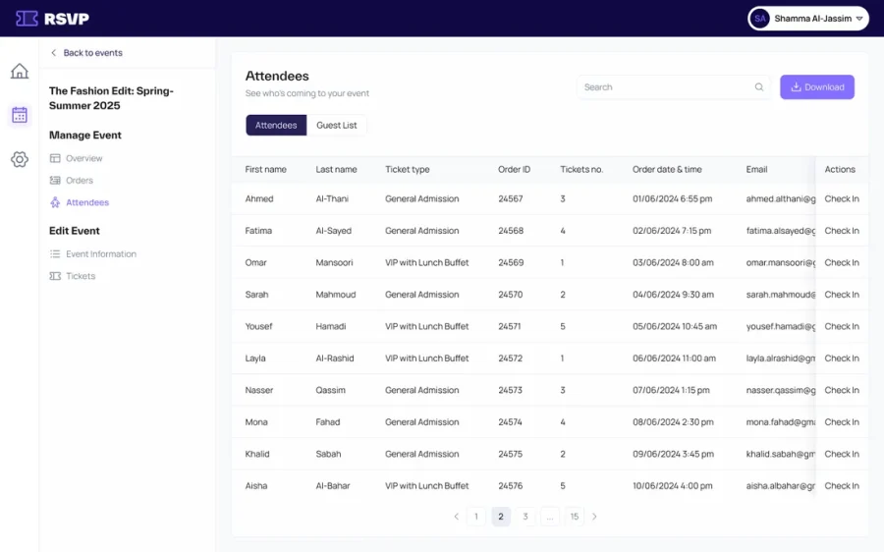Click the search magnifier icon

[759, 86]
